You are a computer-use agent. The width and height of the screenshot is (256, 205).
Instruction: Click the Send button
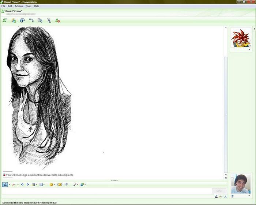point(219,191)
